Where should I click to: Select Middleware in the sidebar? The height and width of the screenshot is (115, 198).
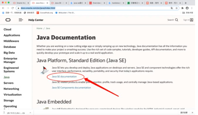tap(11, 41)
